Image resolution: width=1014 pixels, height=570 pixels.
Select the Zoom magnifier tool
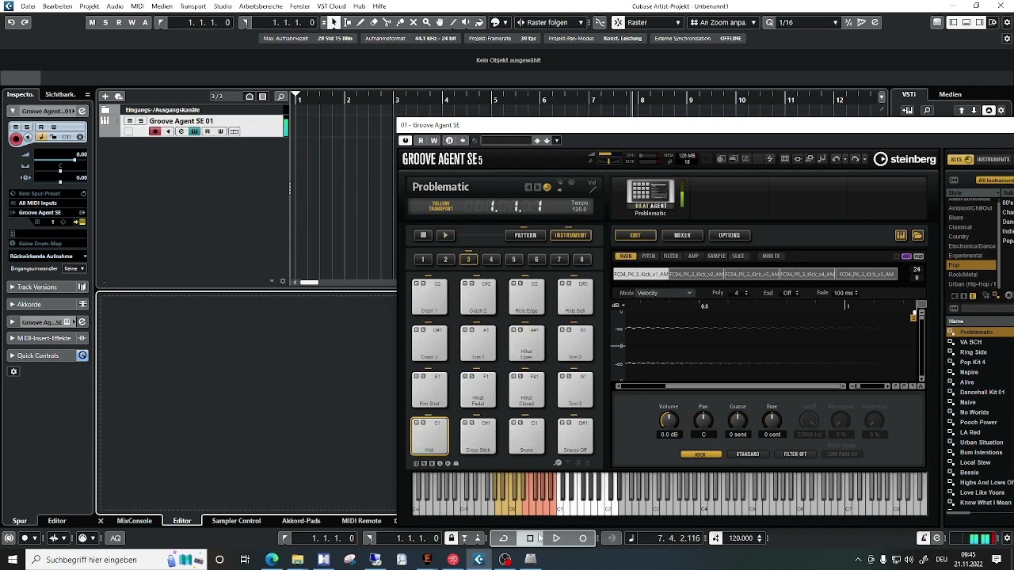[x=426, y=22]
